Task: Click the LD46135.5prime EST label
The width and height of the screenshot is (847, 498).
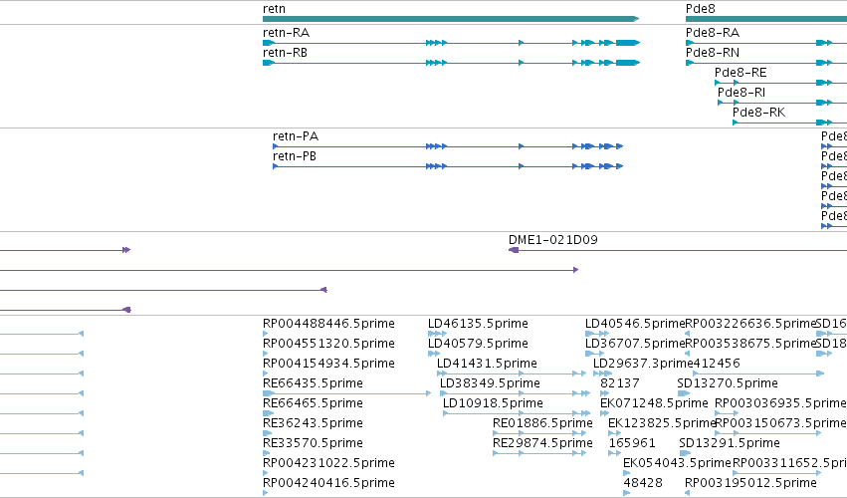Action: pos(478,324)
